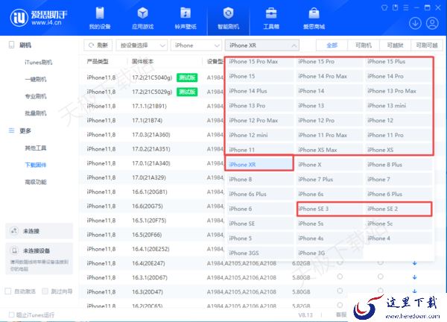Open 一键刷机 in sidebar
The image size is (447, 322).
(x=36, y=79)
